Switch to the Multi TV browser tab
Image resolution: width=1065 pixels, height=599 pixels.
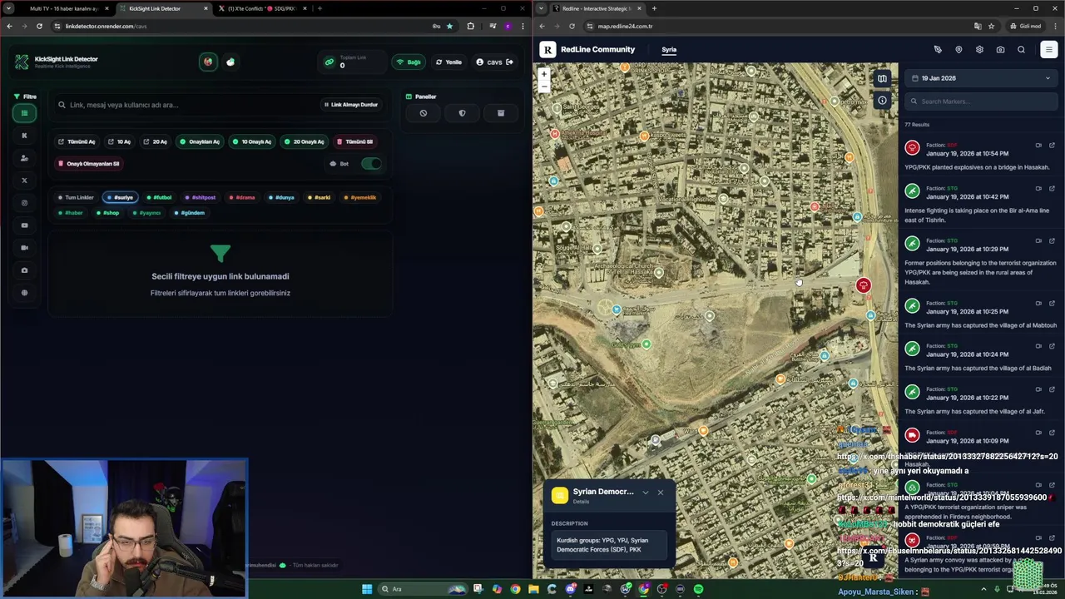point(63,8)
